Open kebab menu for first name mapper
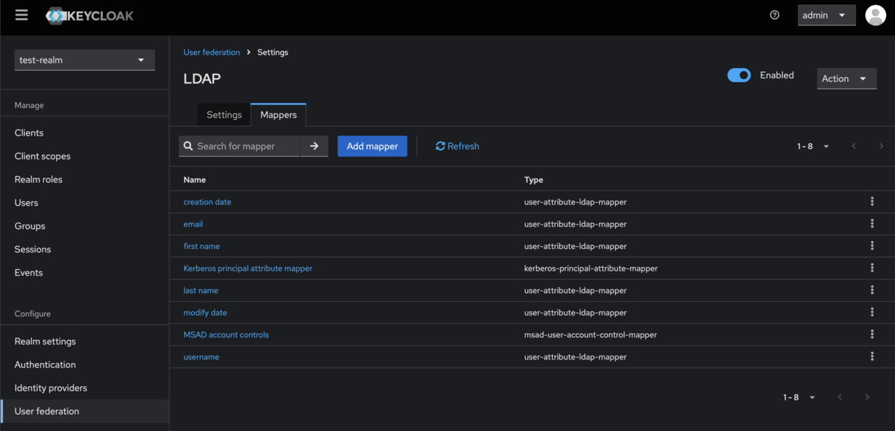The height and width of the screenshot is (431, 895). [x=872, y=246]
